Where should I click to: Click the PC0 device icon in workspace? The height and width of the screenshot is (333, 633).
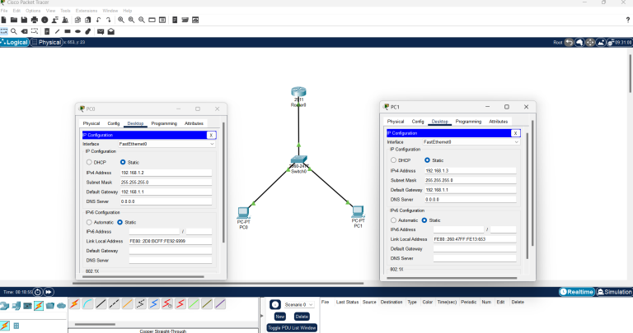[243, 213]
